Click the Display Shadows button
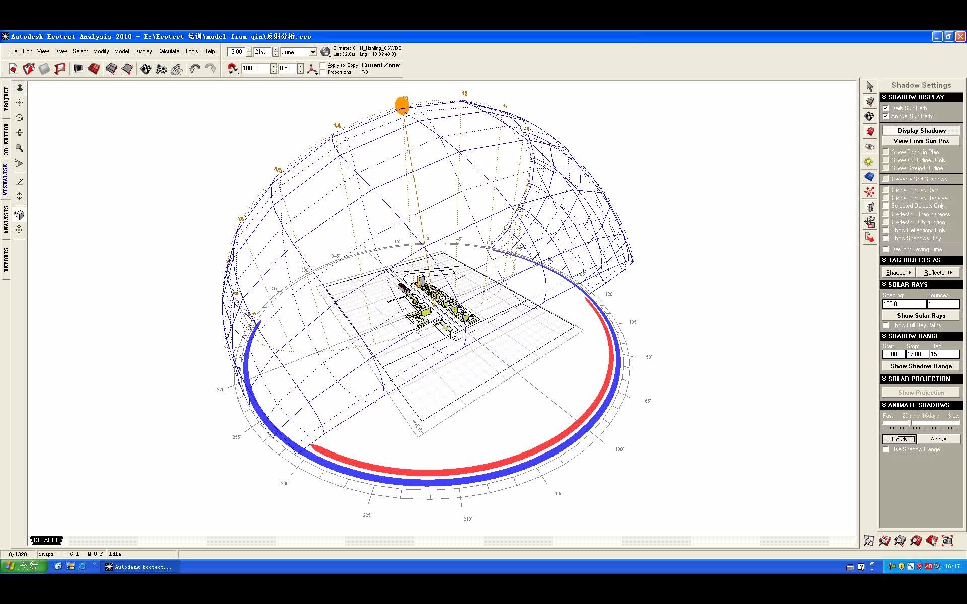The height and width of the screenshot is (604, 967). pos(921,130)
